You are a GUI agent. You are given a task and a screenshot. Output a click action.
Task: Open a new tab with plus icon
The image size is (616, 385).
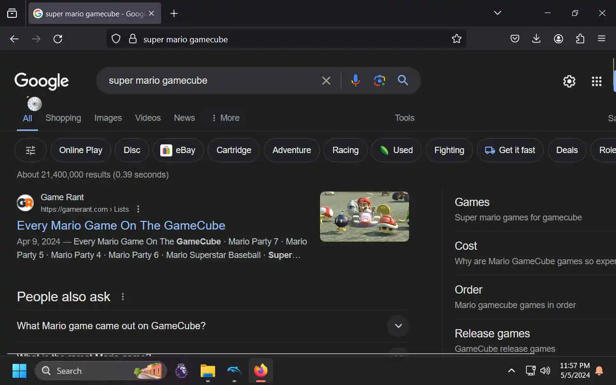(x=174, y=13)
